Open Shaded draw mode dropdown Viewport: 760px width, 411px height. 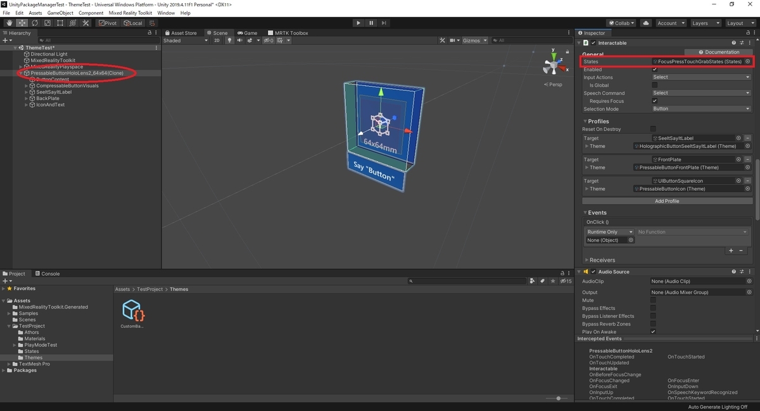coord(186,40)
